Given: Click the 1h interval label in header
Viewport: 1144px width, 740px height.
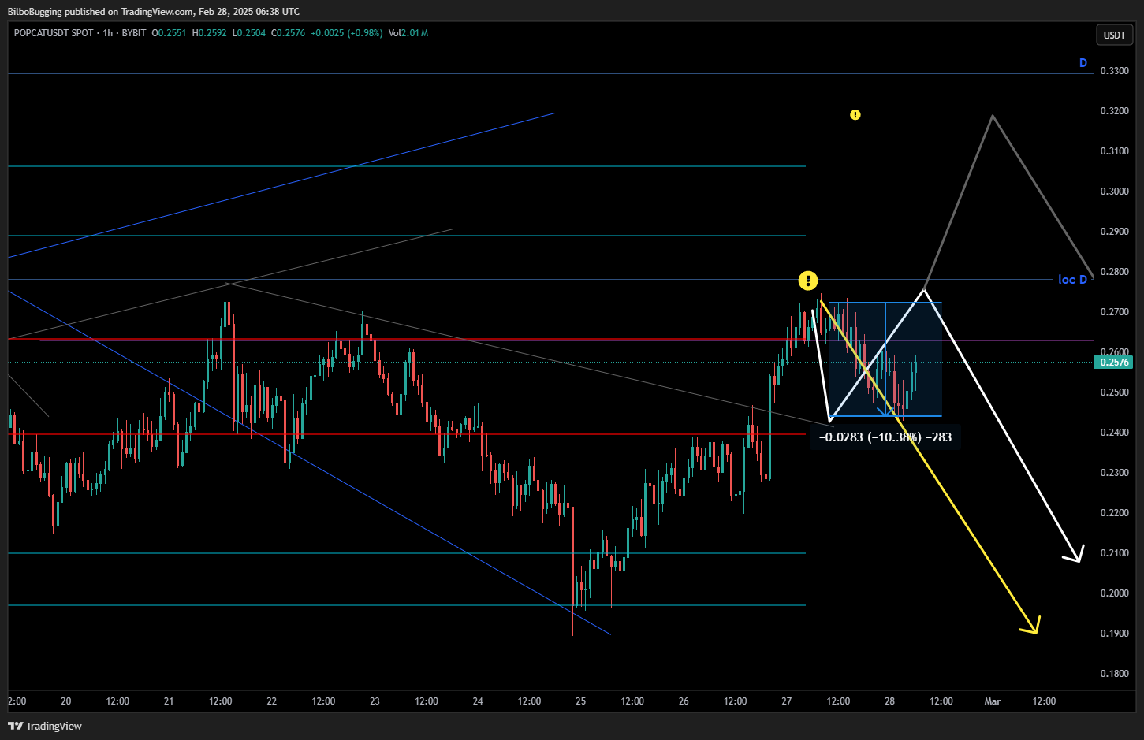Looking at the screenshot, I should 108,33.
